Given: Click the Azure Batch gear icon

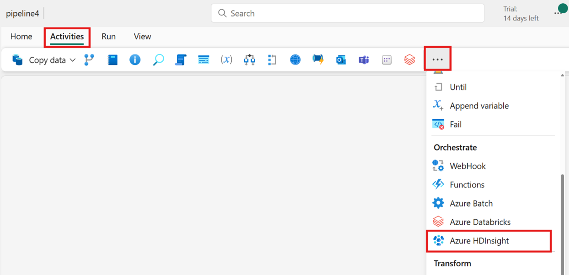Looking at the screenshot, I should tap(438, 203).
